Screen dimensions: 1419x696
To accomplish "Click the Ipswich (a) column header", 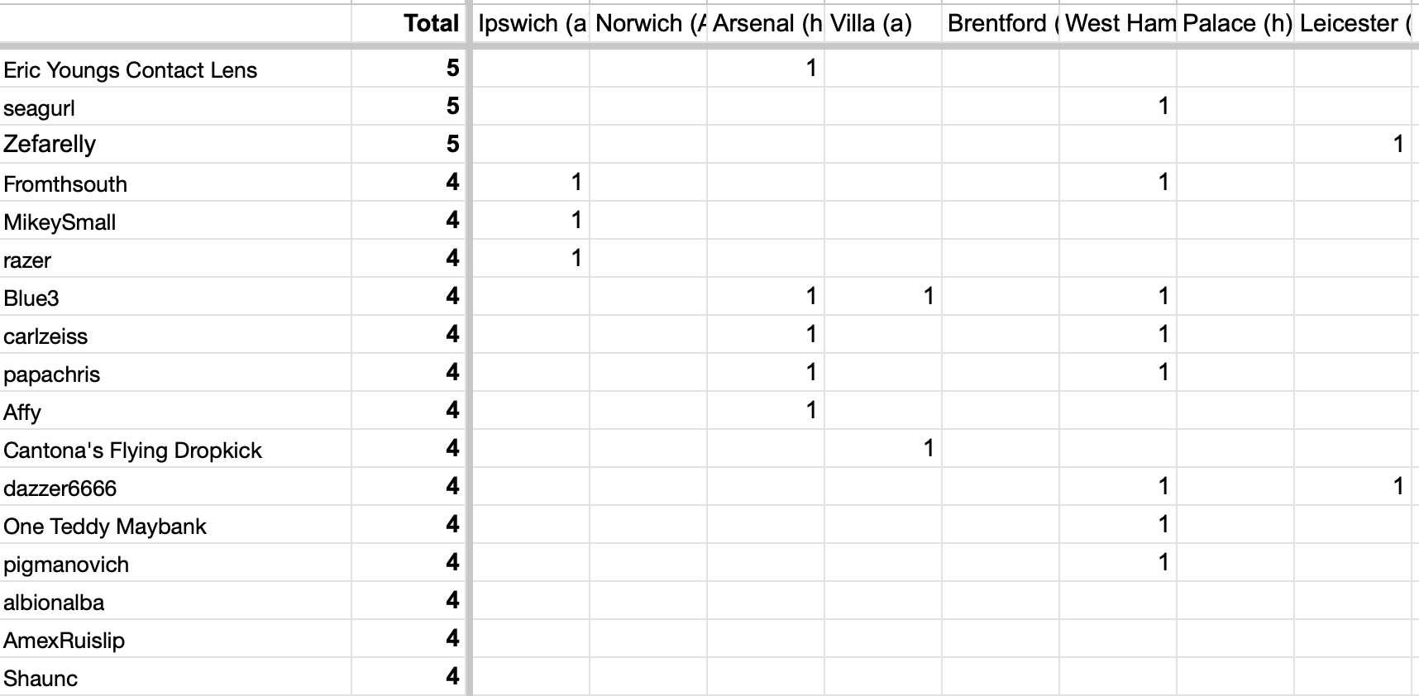I will [x=531, y=23].
